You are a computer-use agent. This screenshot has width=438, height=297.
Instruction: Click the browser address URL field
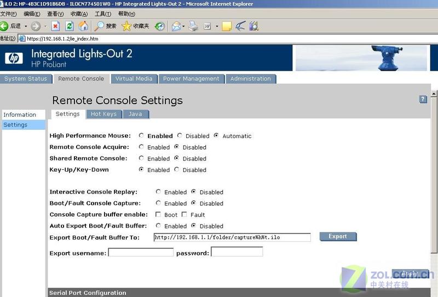[229, 38]
